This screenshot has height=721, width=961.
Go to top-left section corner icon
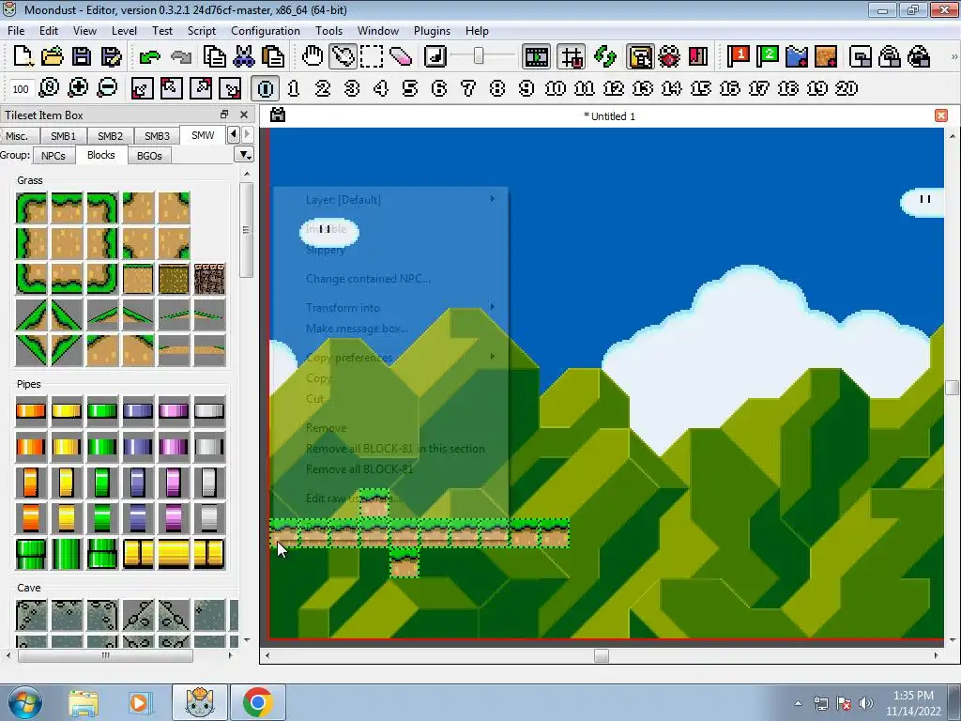click(171, 88)
